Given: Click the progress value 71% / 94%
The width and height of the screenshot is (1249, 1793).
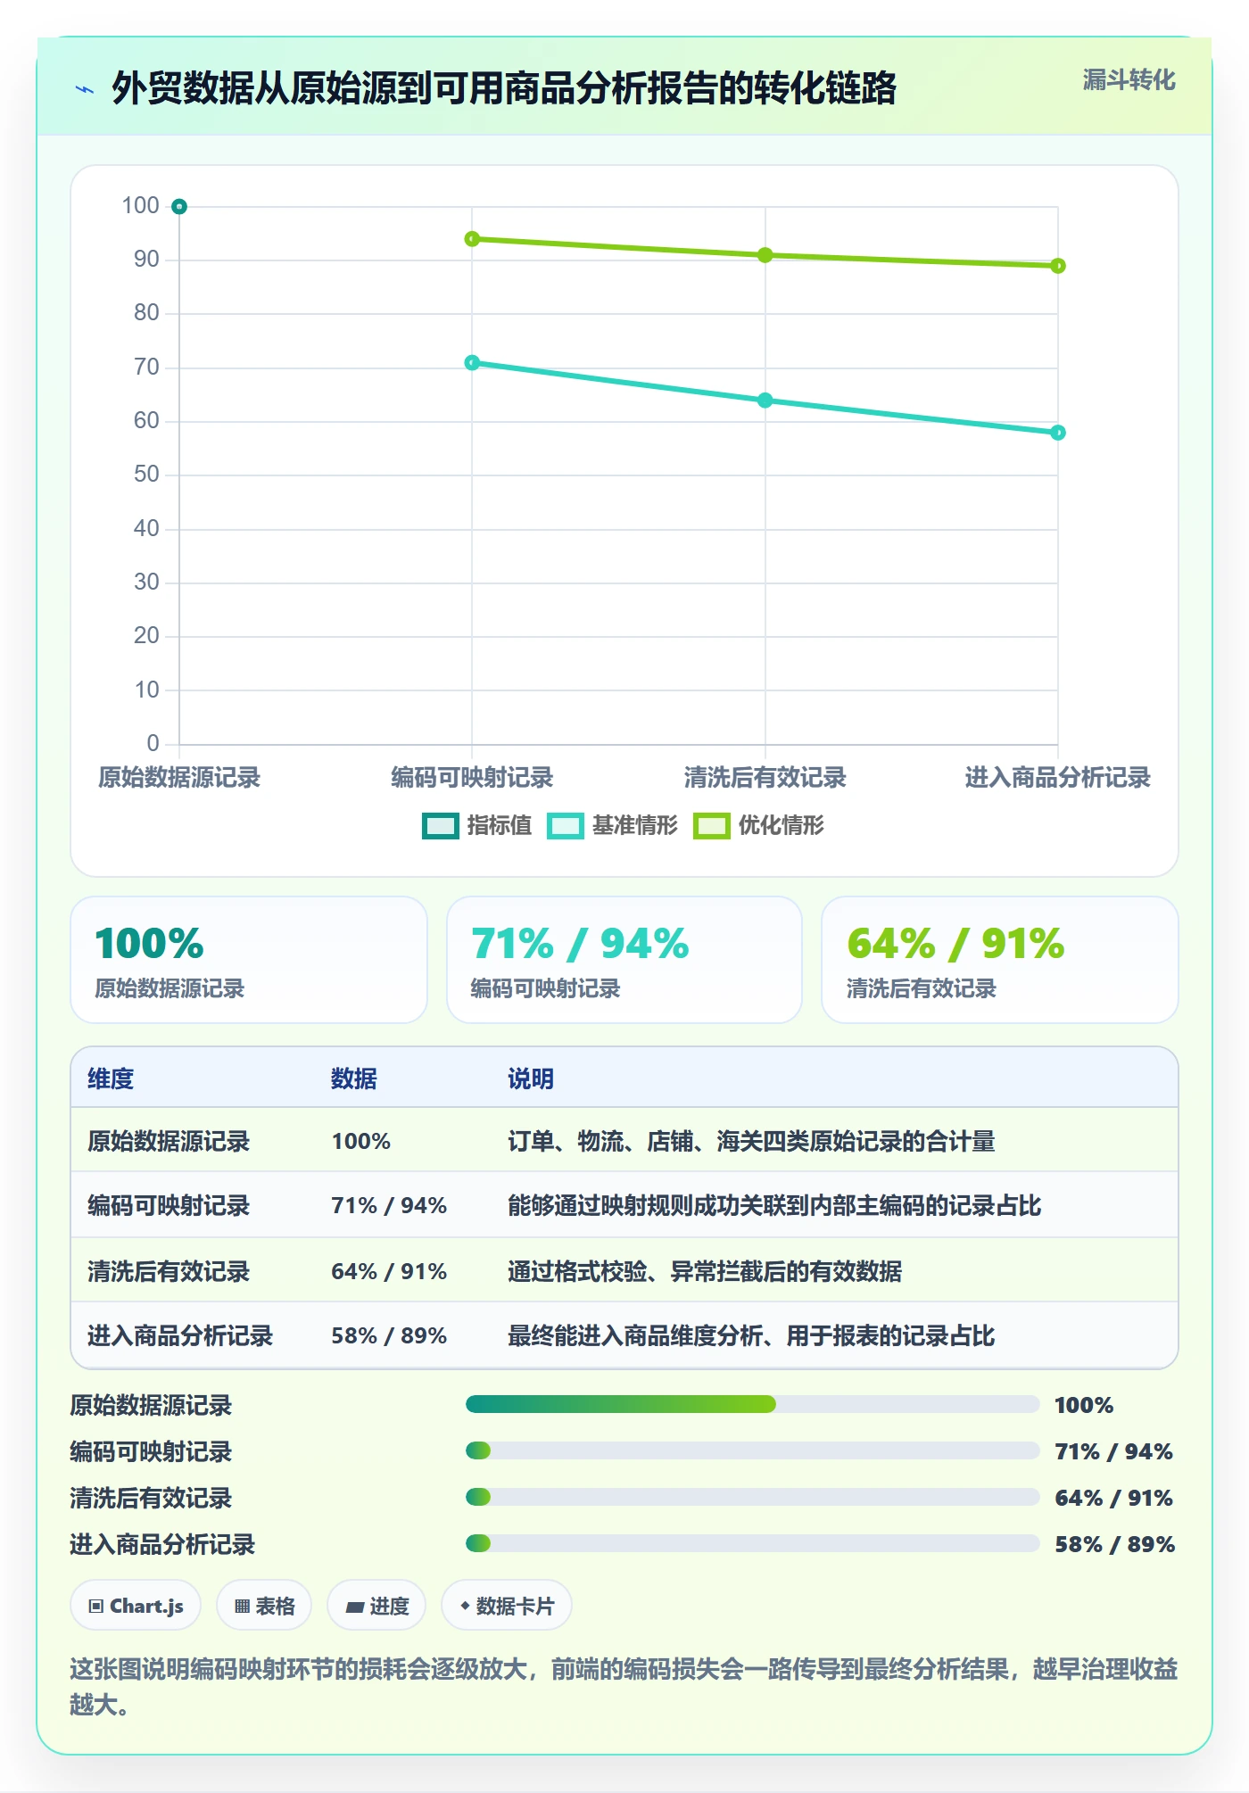Looking at the screenshot, I should point(1113,1451).
